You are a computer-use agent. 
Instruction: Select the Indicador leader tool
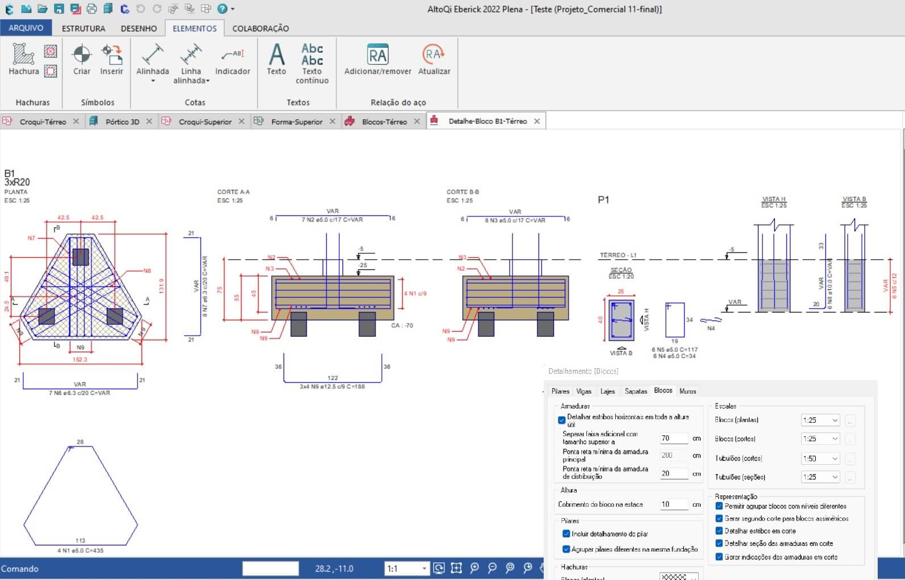(x=232, y=59)
